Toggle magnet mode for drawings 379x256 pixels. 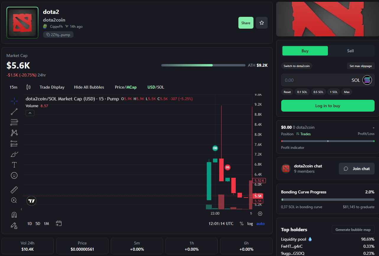tap(14, 215)
